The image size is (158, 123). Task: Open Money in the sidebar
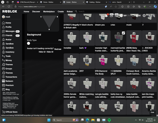tap(7, 60)
